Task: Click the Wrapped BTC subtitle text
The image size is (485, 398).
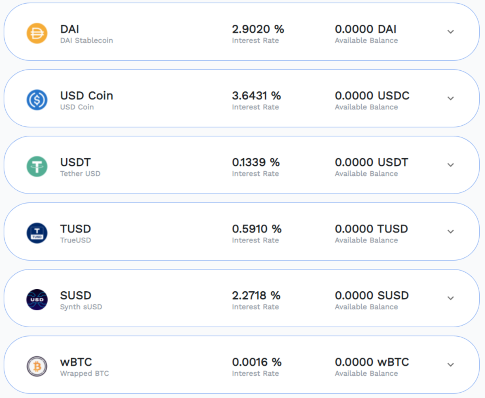Action: point(84,373)
